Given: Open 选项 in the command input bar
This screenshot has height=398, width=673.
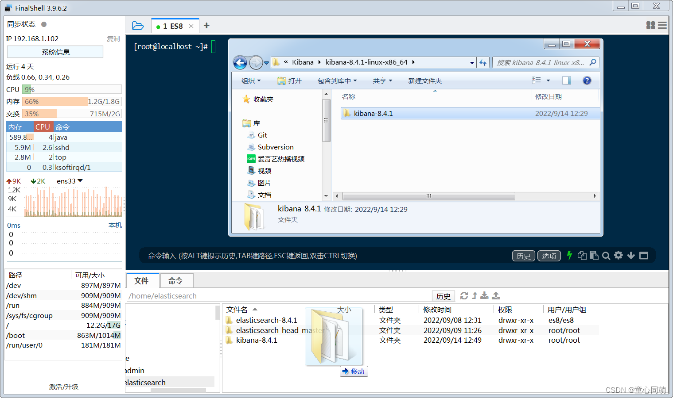Looking at the screenshot, I should pyautogui.click(x=549, y=256).
